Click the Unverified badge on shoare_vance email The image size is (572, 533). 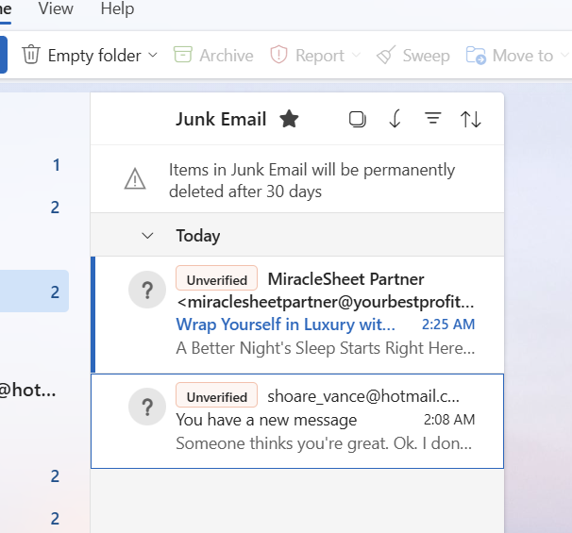point(217,396)
